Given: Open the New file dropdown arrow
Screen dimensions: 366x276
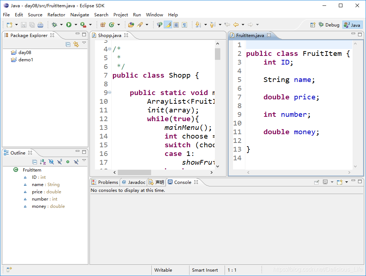Looking at the screenshot, I should point(16,25).
